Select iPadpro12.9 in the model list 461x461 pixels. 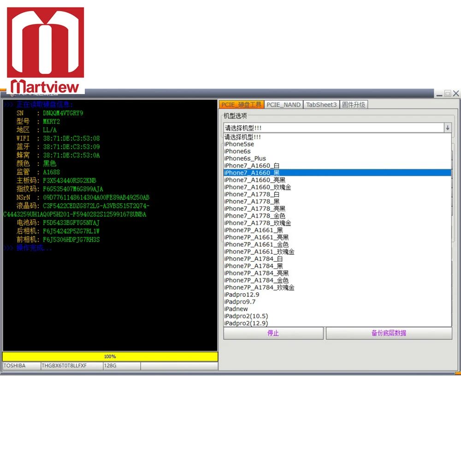[x=337, y=295]
